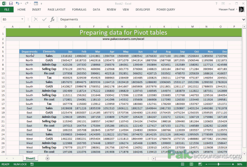Switch to Page Break Preview icon

click(200, 164)
